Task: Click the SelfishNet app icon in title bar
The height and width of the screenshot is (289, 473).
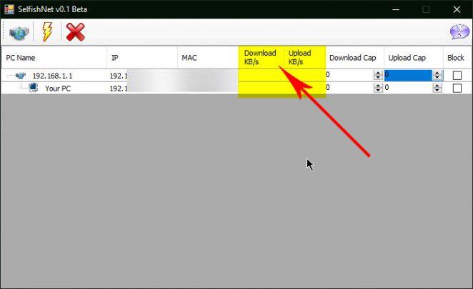Action: point(9,9)
